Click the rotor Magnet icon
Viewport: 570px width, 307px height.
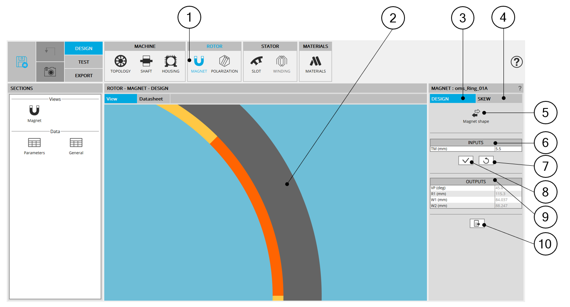pyautogui.click(x=199, y=62)
